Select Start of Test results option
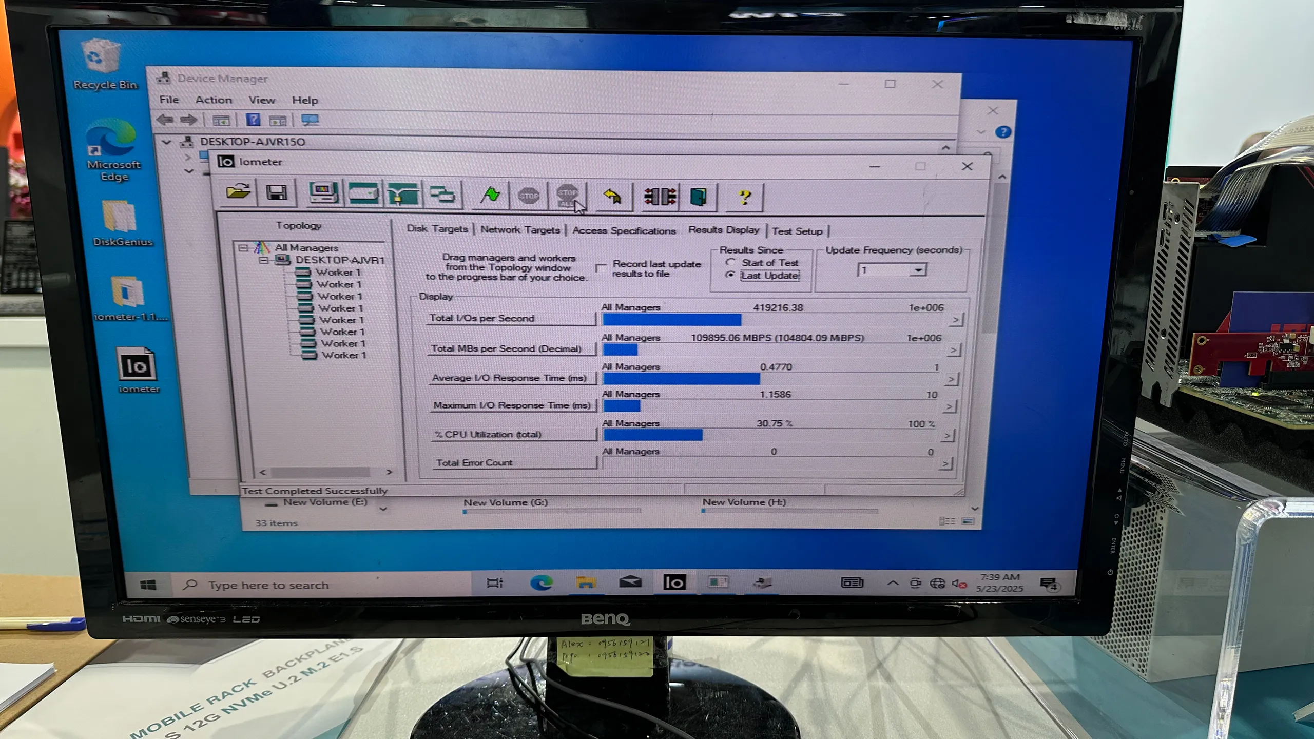This screenshot has height=739, width=1314. tap(731, 262)
